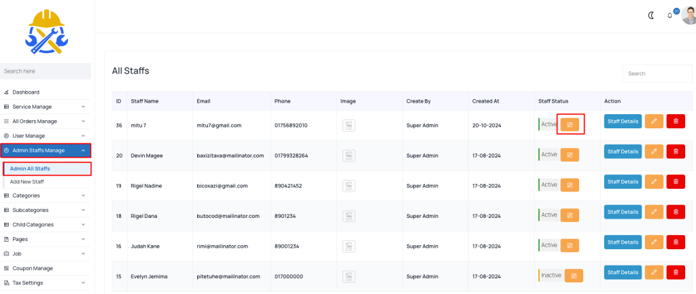Click Inactive status label for Evelyn Jemima

pyautogui.click(x=551, y=276)
